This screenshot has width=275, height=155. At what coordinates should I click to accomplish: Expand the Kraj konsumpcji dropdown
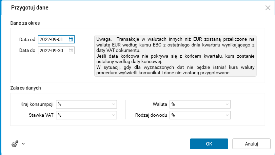coord(114,104)
